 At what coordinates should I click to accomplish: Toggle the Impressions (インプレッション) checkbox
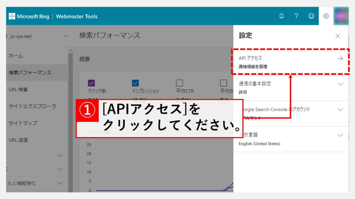(x=136, y=83)
